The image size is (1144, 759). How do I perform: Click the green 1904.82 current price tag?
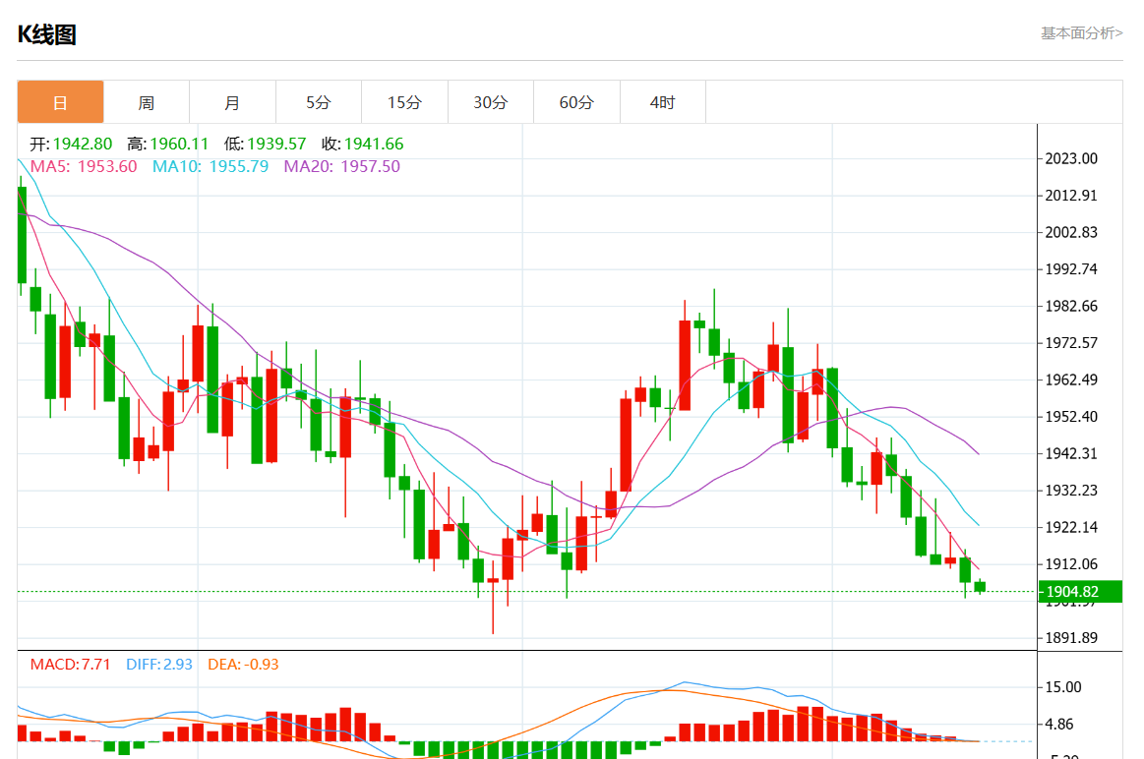[1080, 591]
